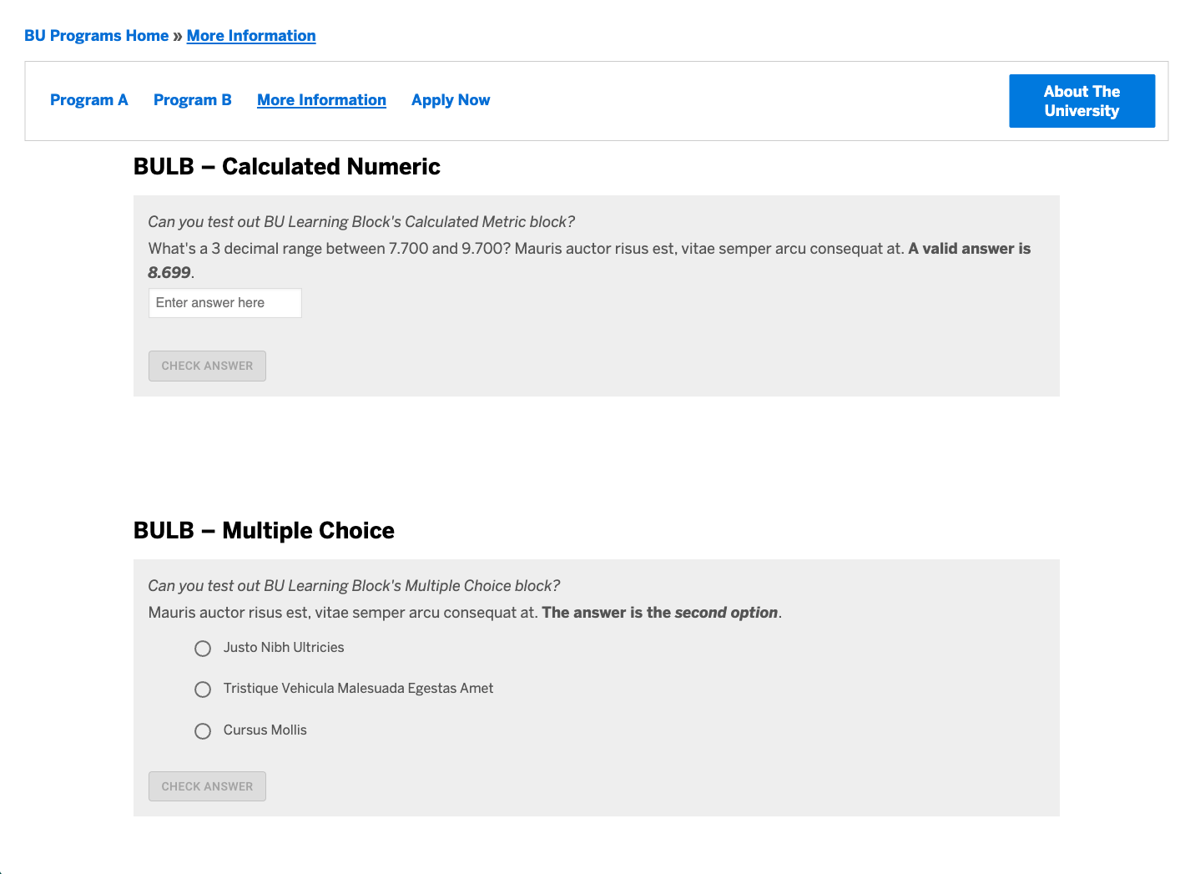Click the Cursus Mollis label text
1190x874 pixels.
tap(265, 730)
